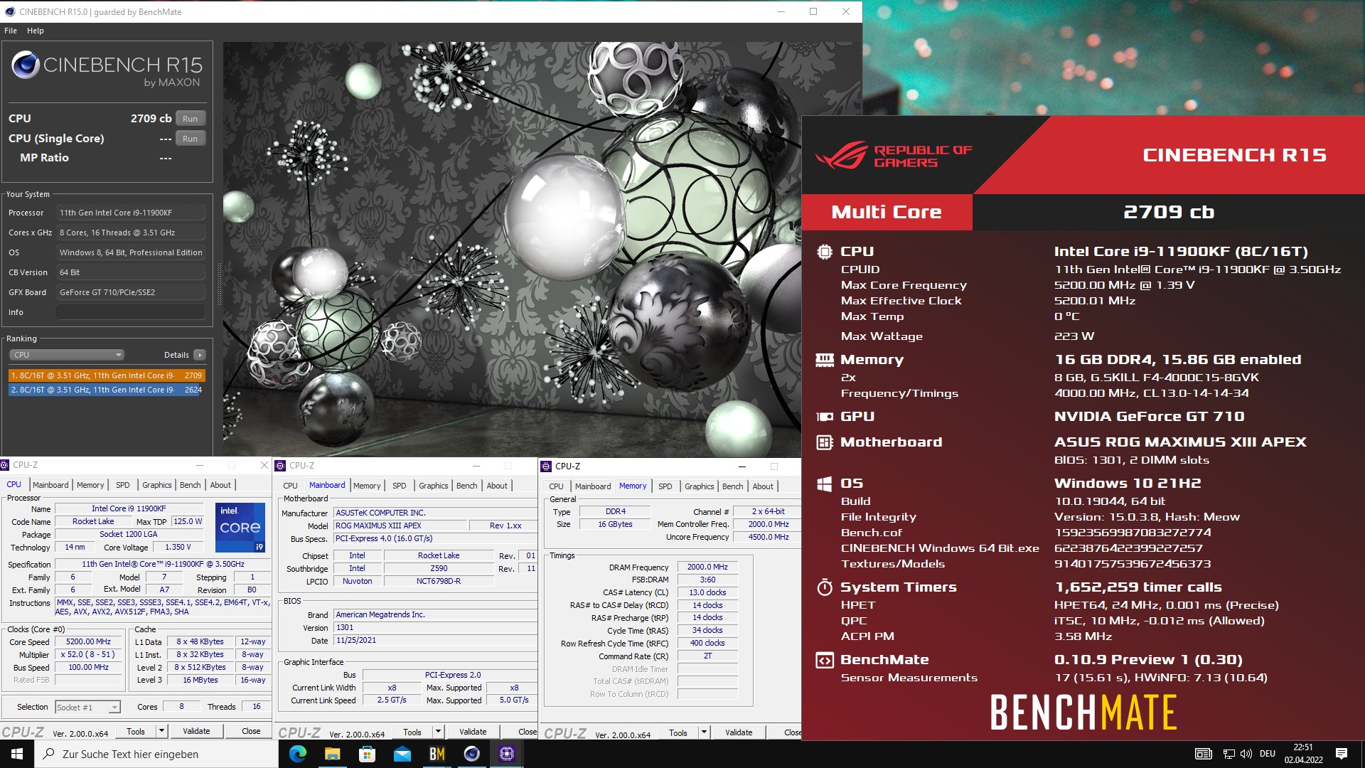Screen dimensions: 1365x768
Task: Click the Intel Core i9 logo in CPU-Z
Action: [240, 527]
